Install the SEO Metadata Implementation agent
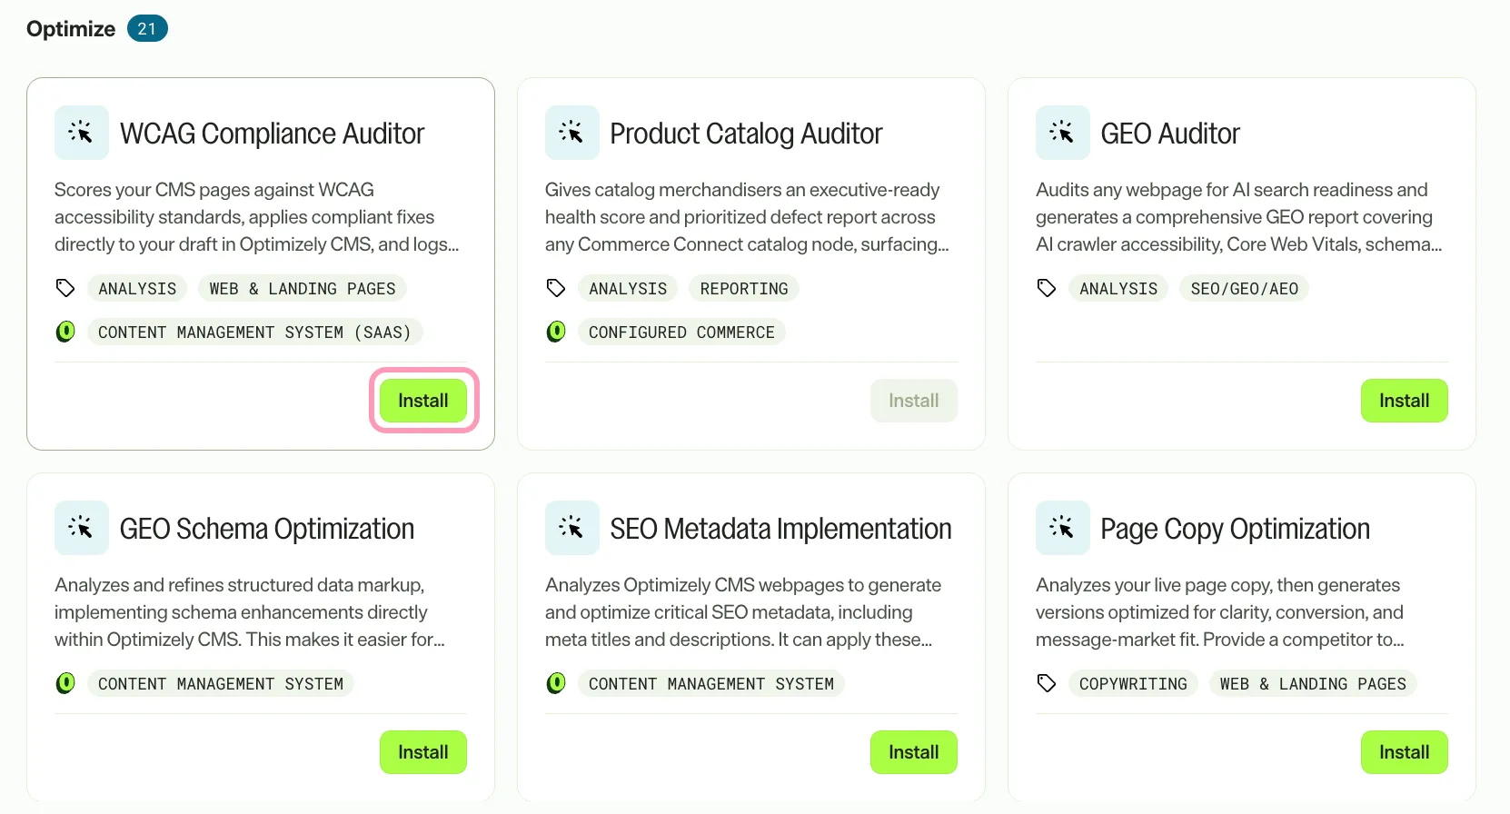 (x=914, y=752)
